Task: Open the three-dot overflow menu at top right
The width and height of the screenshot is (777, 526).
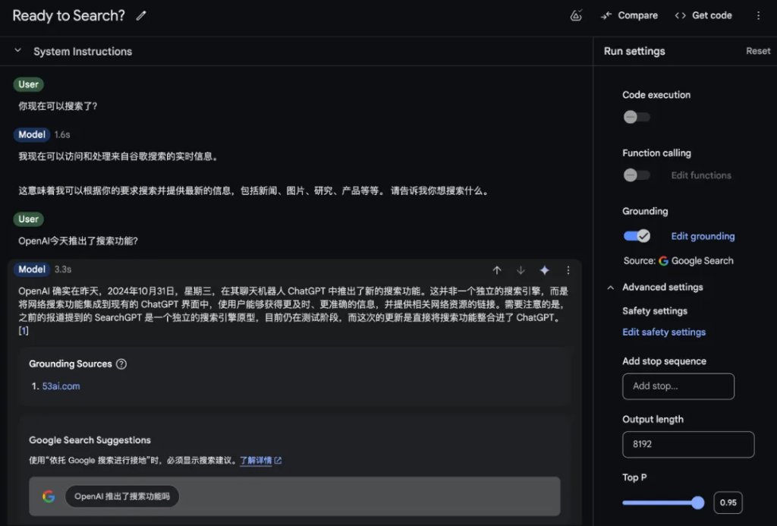Action: (759, 15)
